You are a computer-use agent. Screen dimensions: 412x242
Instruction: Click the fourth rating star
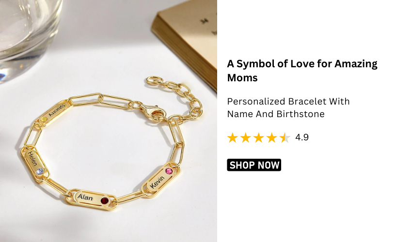[272, 137]
